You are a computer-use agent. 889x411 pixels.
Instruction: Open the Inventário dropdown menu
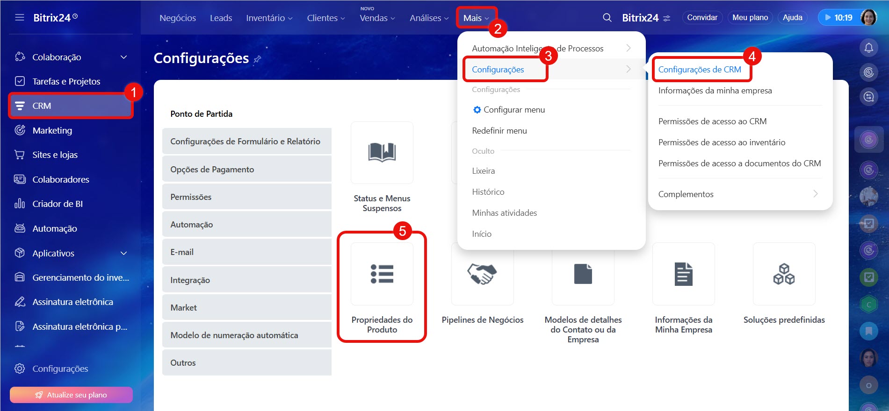point(269,18)
